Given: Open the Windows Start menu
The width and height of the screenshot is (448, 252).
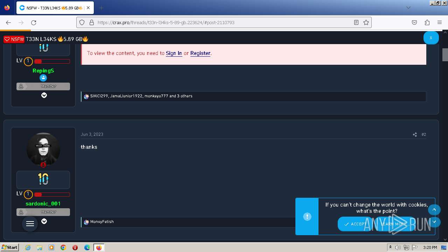Looking at the screenshot, I should [x=9, y=247].
